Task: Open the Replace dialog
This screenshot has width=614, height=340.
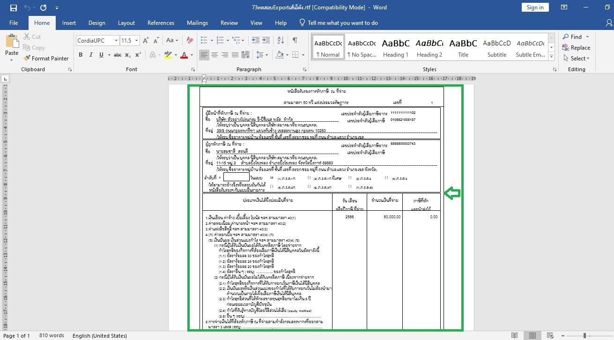Action: 576,47
